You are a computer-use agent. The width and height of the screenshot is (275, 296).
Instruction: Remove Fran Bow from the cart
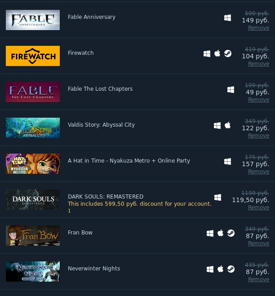point(258,243)
